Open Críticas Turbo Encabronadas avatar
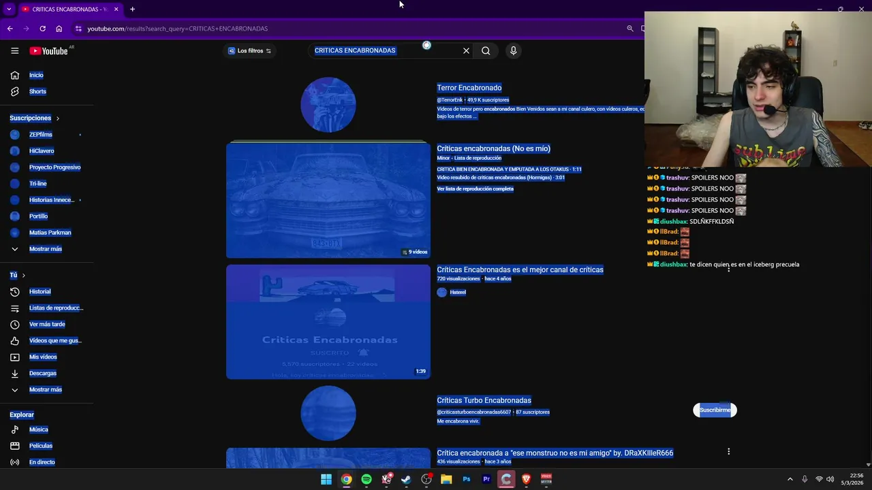The image size is (872, 490). [x=328, y=413]
